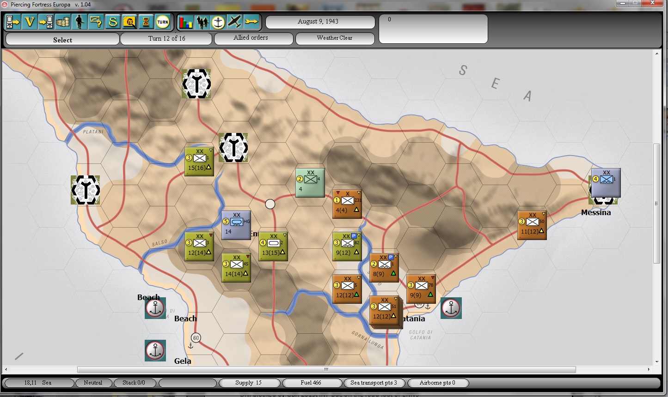Click the map scroll right arrow
Image resolution: width=668 pixels, height=397 pixels.
tap(649, 369)
